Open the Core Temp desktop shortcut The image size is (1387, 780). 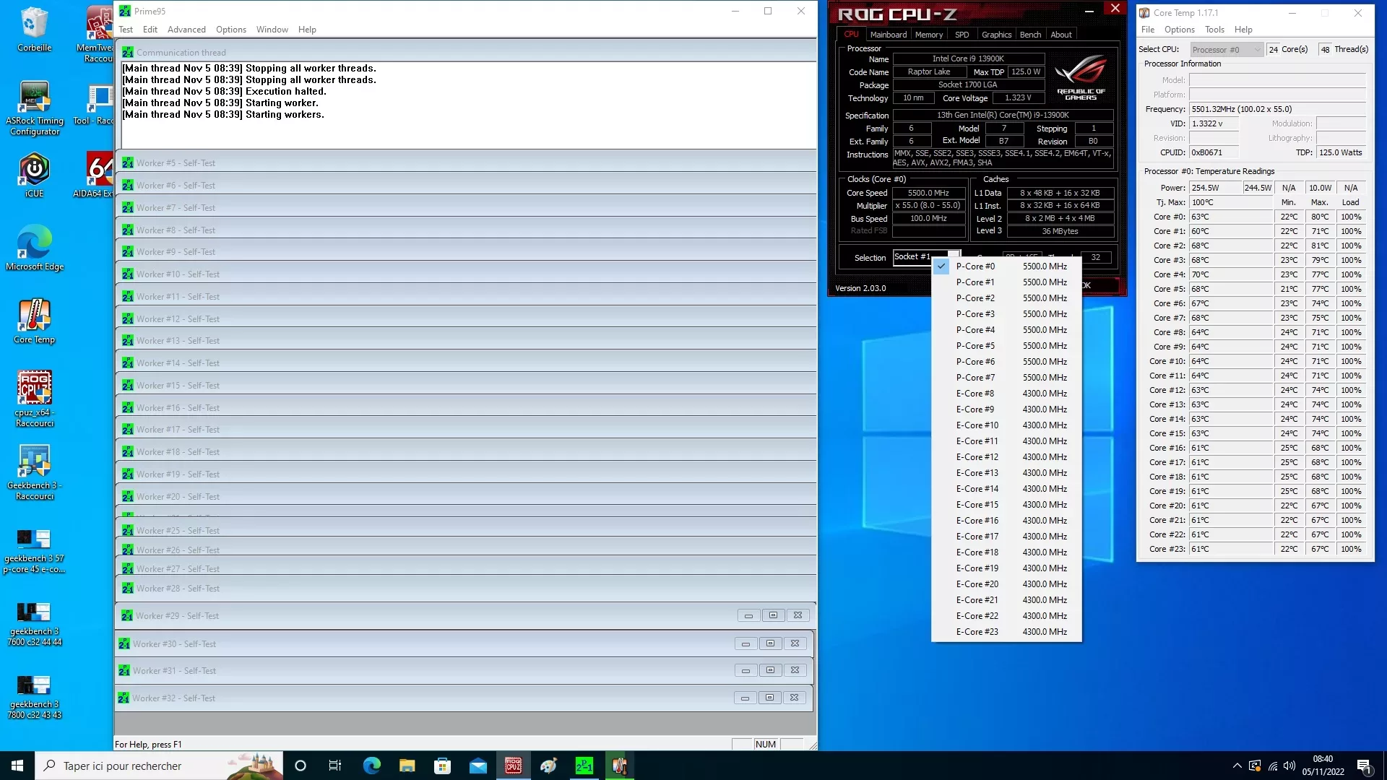pos(34,321)
